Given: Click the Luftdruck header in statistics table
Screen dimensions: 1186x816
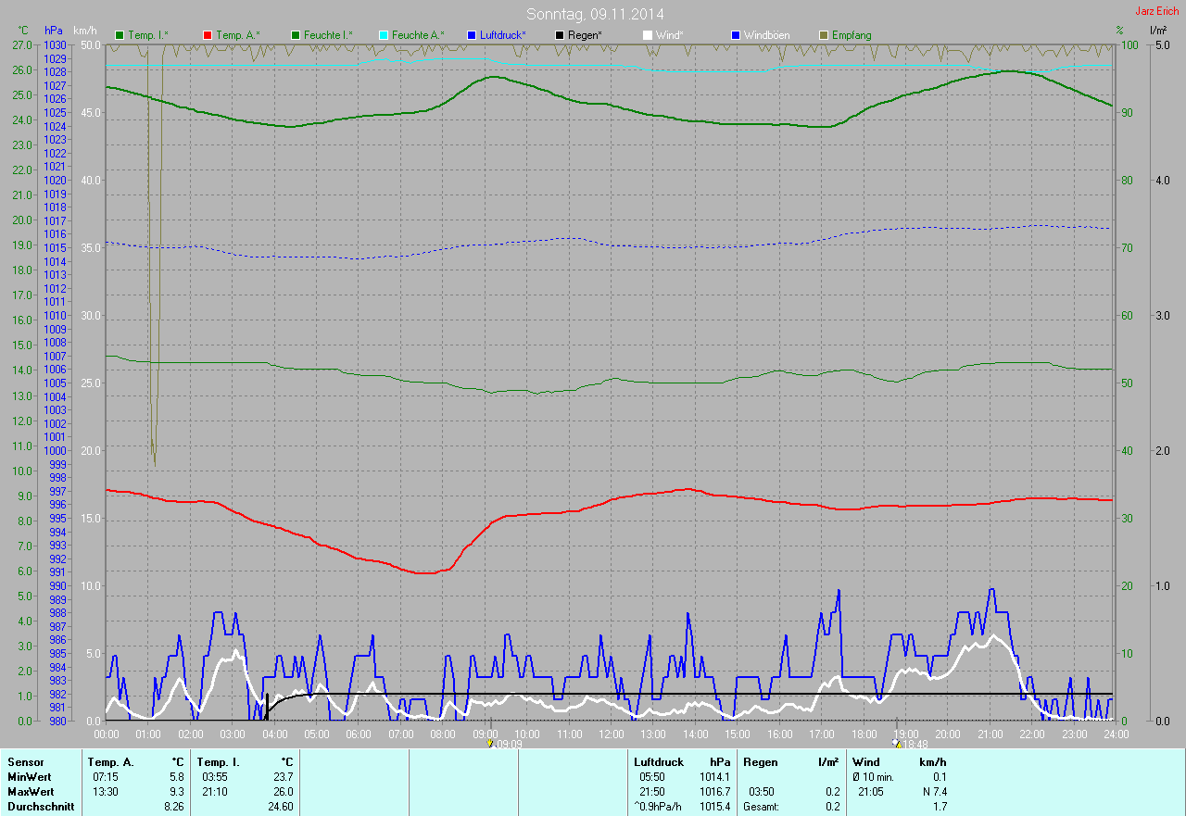Looking at the screenshot, I should pos(658,762).
